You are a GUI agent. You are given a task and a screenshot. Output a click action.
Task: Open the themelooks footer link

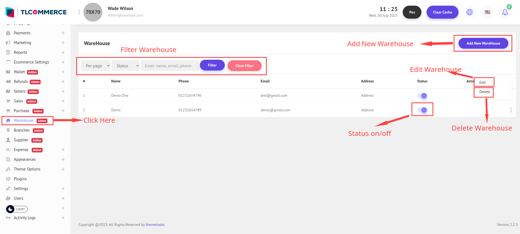pos(155,225)
